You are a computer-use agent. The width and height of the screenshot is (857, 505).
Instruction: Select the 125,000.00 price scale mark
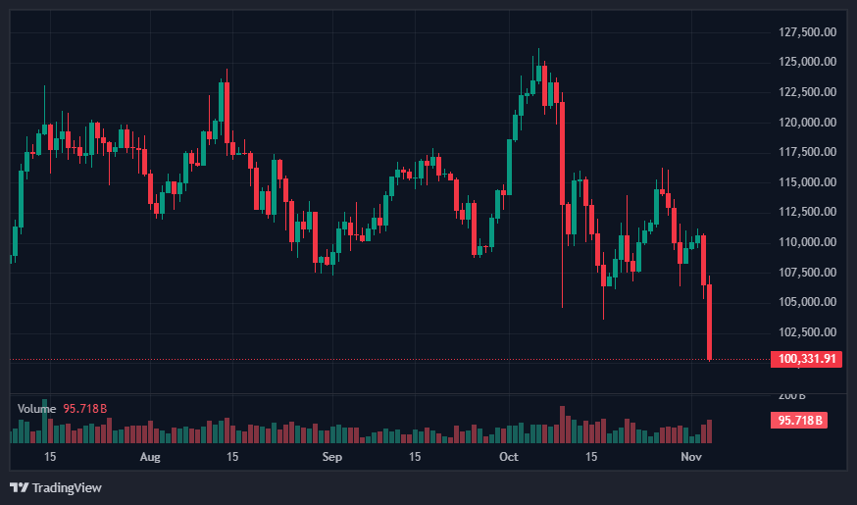[x=807, y=62]
